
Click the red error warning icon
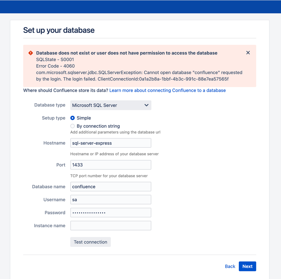31,53
